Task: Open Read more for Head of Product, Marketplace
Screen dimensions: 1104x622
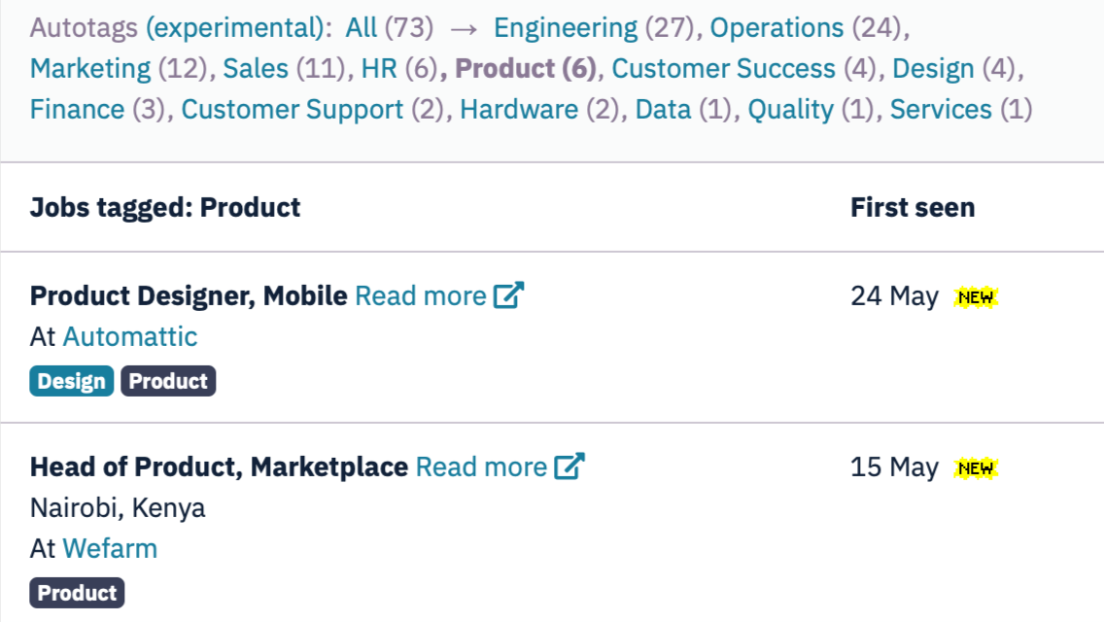Action: 482,466
